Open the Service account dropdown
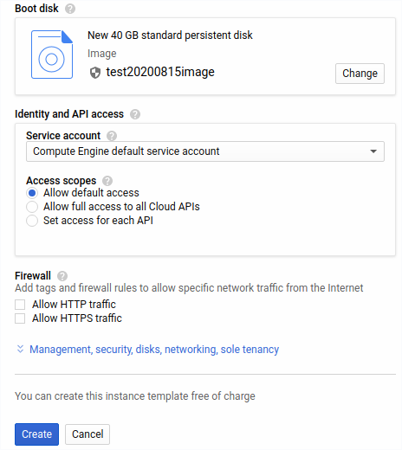This screenshot has height=450, width=402. (205, 151)
